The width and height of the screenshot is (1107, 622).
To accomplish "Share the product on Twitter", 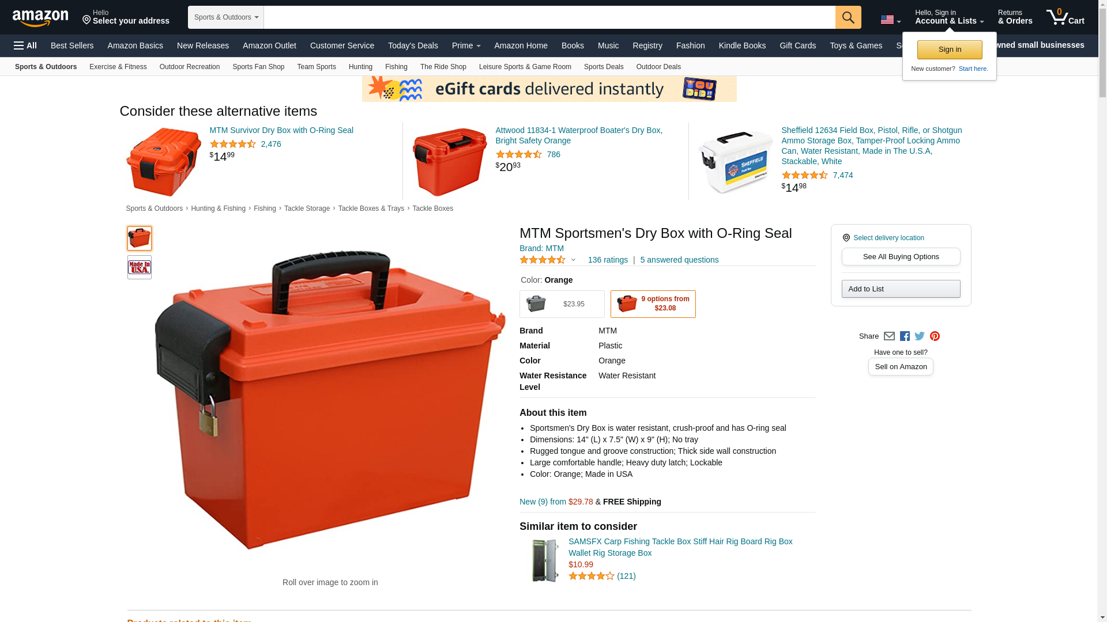I will point(920,336).
